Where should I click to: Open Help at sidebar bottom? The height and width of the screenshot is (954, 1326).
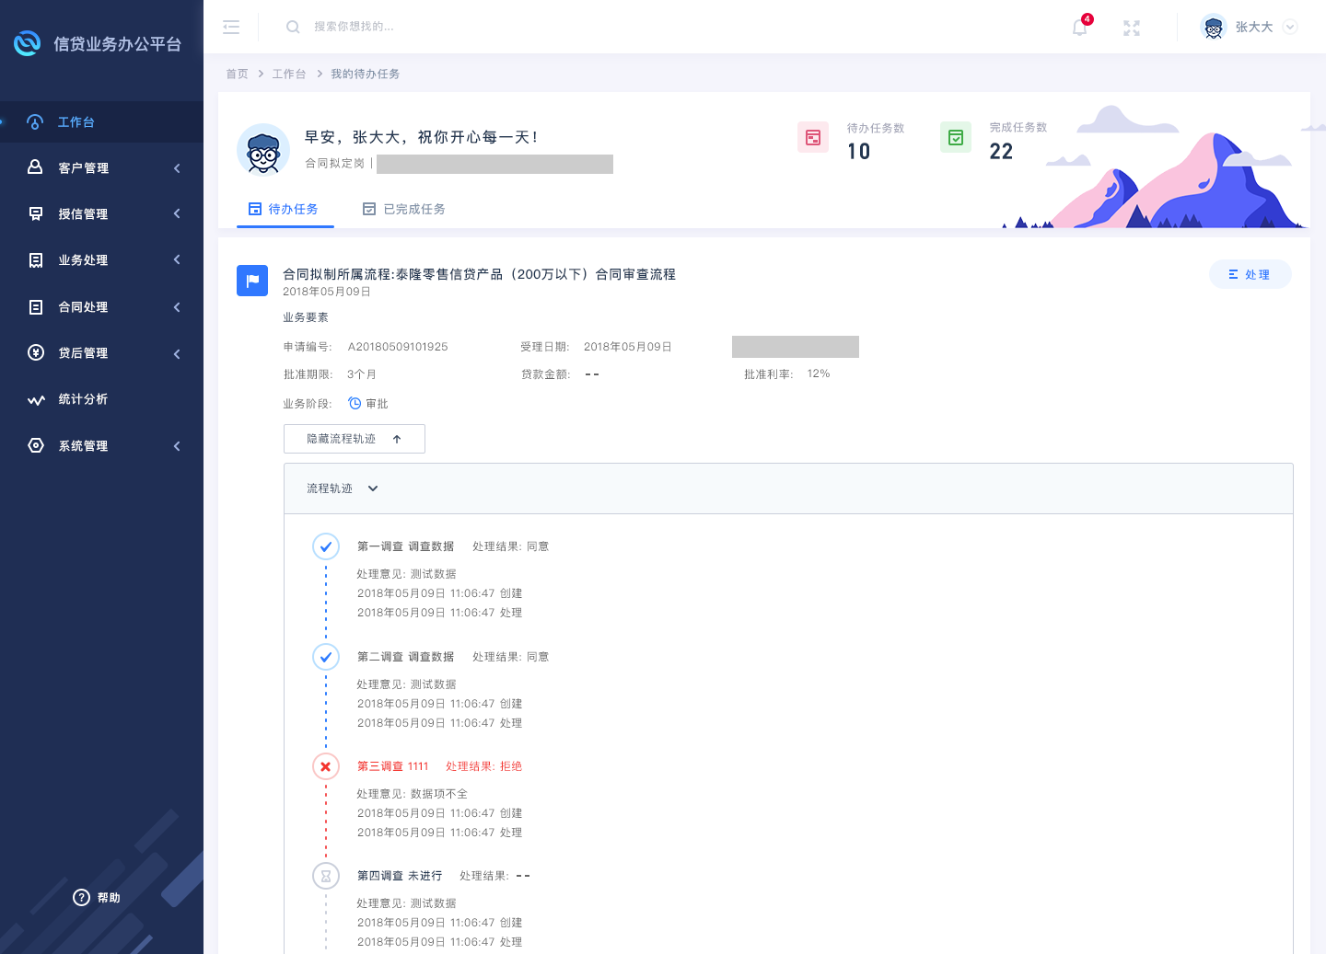coord(97,897)
